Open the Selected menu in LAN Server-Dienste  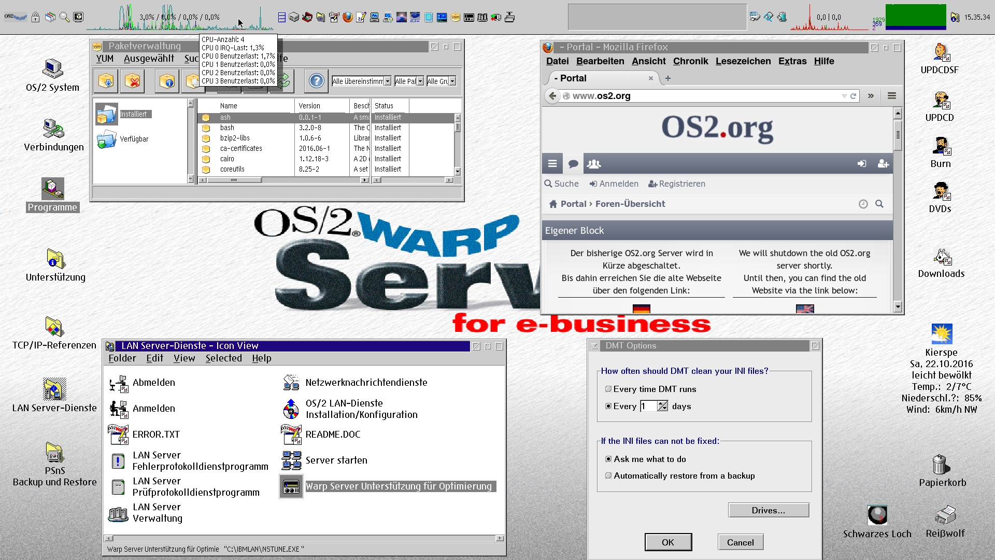[x=223, y=358]
